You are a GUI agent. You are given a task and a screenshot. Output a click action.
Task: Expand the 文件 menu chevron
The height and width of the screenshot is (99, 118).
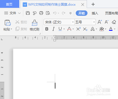click(x=19, y=13)
